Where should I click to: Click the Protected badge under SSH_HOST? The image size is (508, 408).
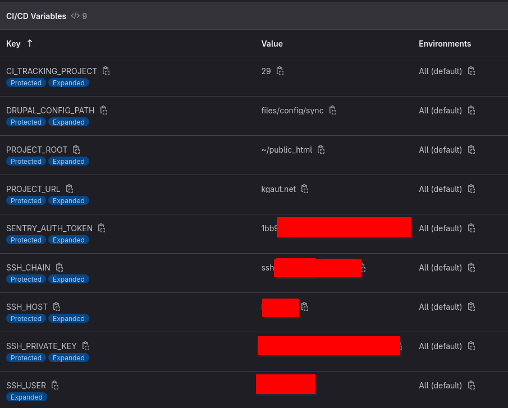pos(26,319)
